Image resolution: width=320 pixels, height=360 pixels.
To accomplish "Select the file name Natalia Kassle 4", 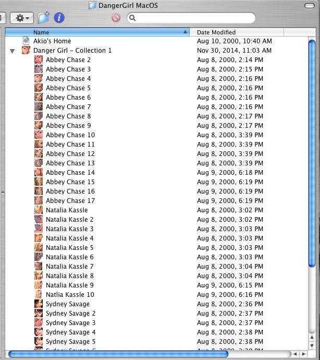I will (69, 238).
